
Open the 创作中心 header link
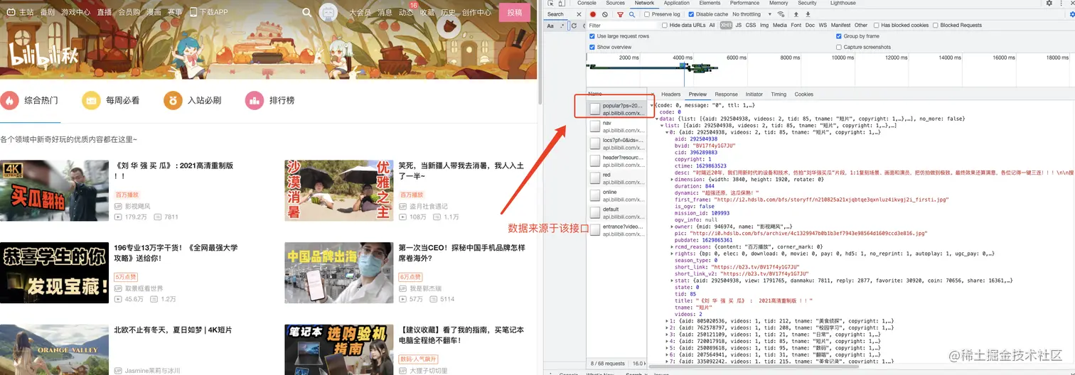point(476,12)
